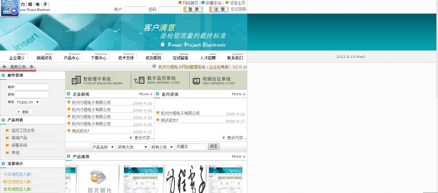This screenshot has height=193, width=438.
Task: Click More in the 产品推荐 header
Action: (237, 156)
